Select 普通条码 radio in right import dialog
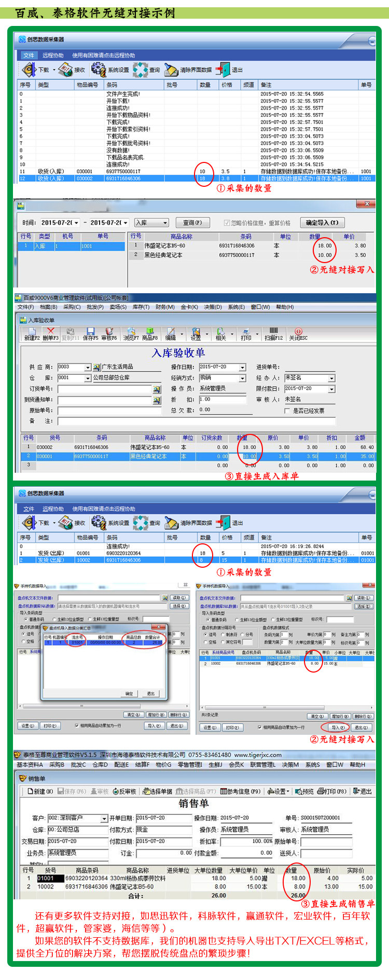 (x=208, y=620)
